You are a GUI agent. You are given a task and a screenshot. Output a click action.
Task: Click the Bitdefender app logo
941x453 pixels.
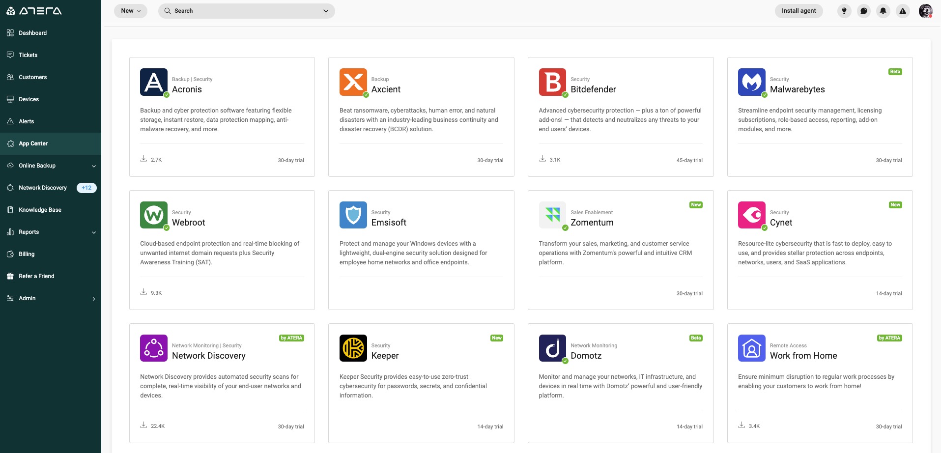click(552, 82)
